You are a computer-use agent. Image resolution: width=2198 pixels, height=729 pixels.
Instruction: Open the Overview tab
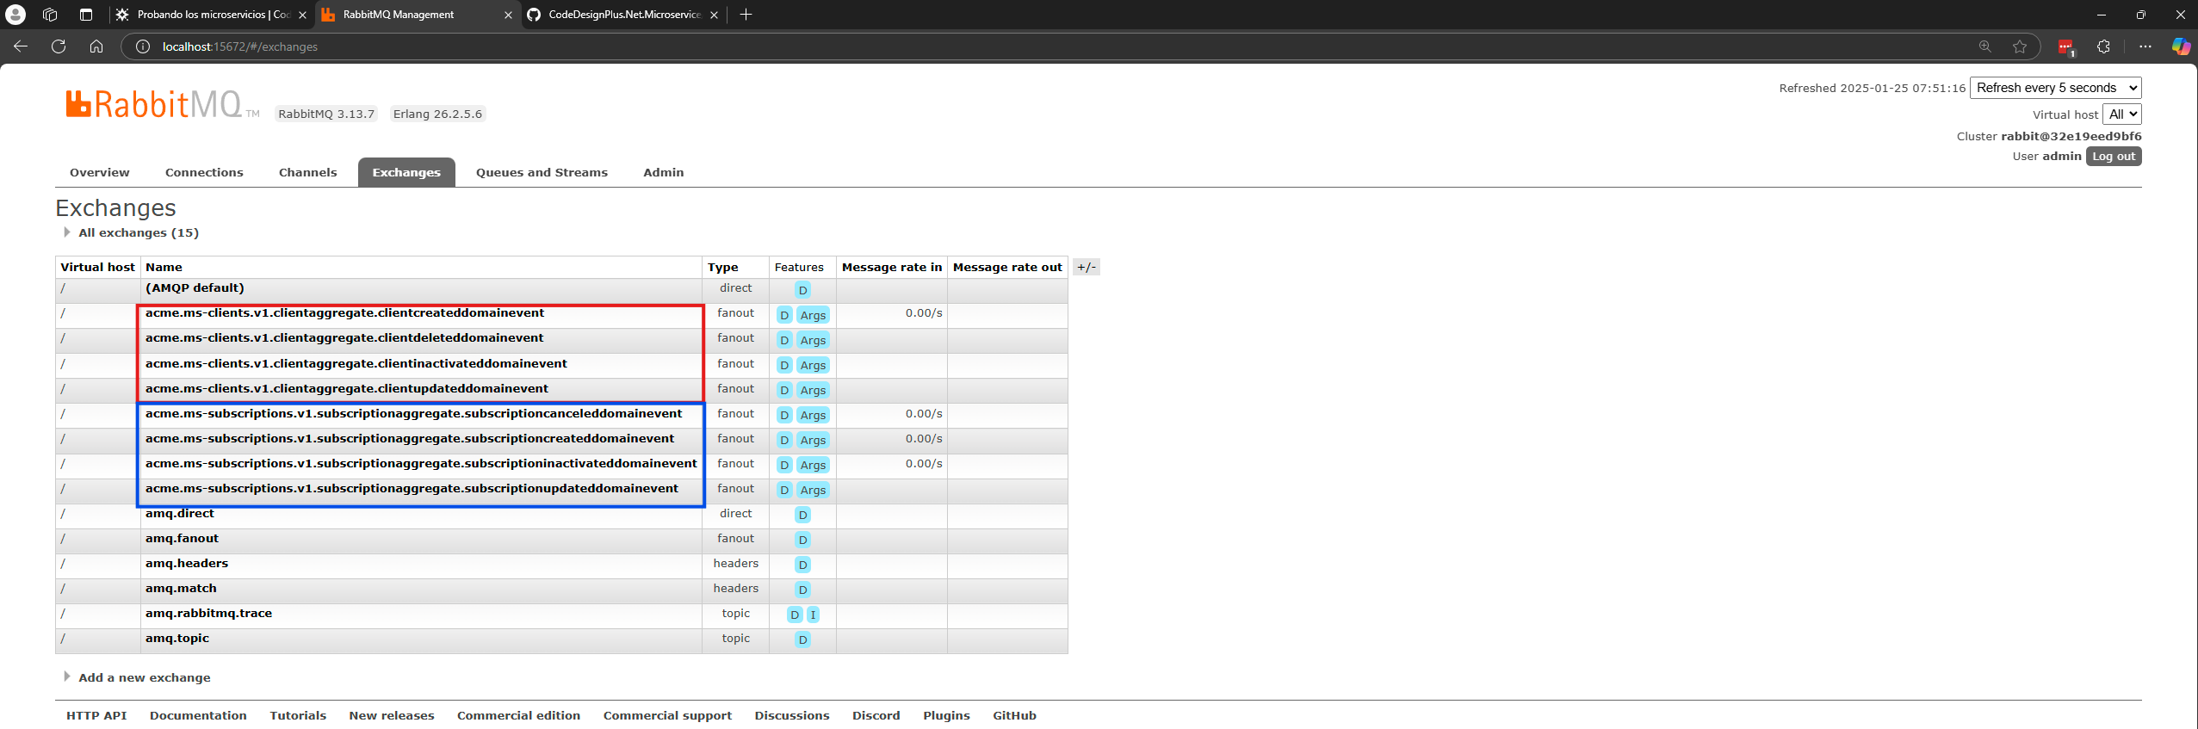click(100, 172)
